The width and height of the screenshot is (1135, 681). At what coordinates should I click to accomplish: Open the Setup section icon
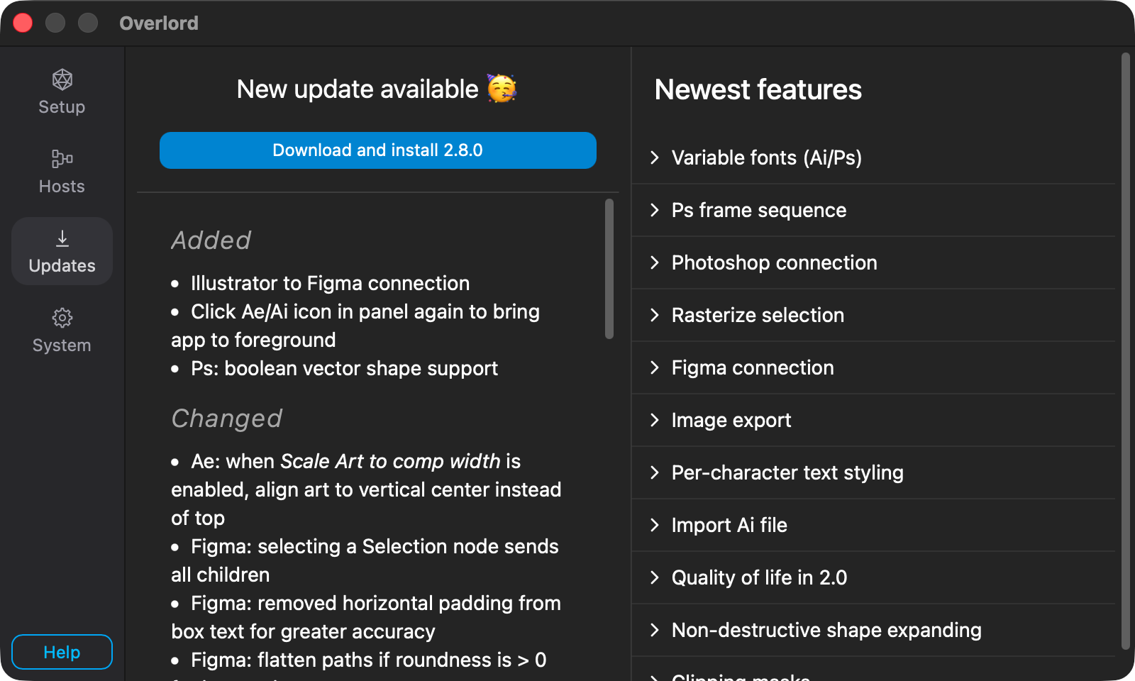pos(62,79)
